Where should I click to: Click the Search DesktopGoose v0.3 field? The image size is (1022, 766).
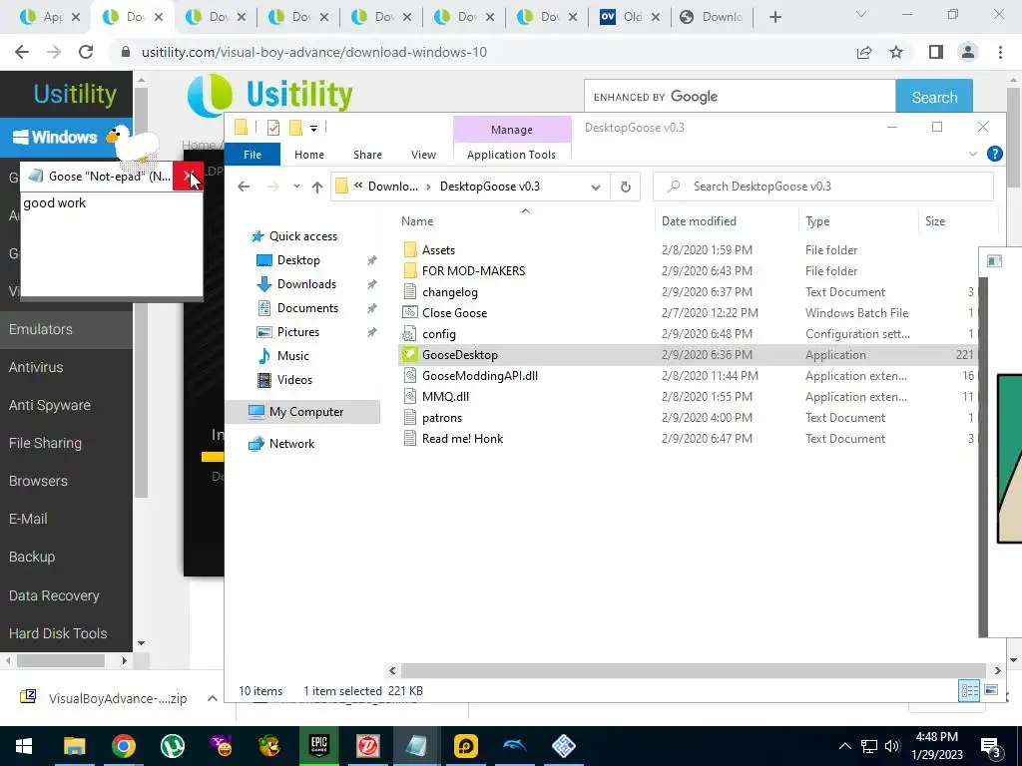pos(823,187)
